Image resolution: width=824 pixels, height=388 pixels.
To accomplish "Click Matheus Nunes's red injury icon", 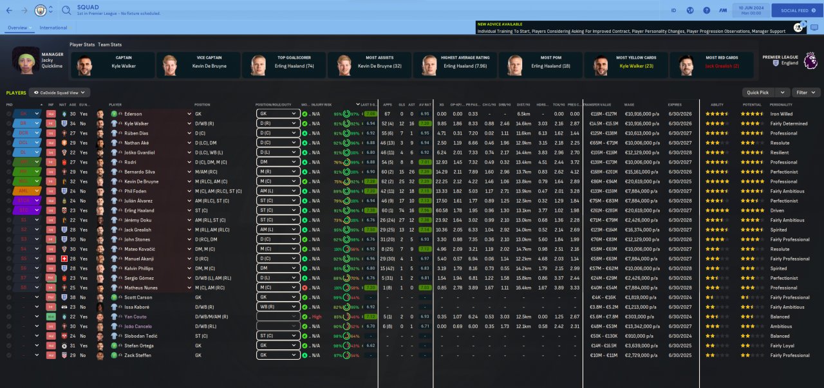I will [x=304, y=288].
